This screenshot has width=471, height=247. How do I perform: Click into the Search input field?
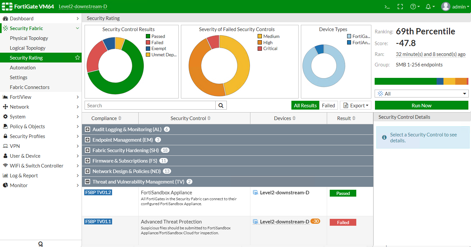[150, 105]
